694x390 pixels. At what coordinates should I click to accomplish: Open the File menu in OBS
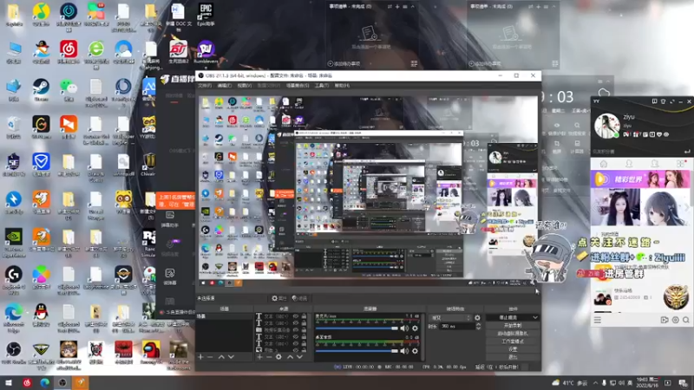pos(205,85)
